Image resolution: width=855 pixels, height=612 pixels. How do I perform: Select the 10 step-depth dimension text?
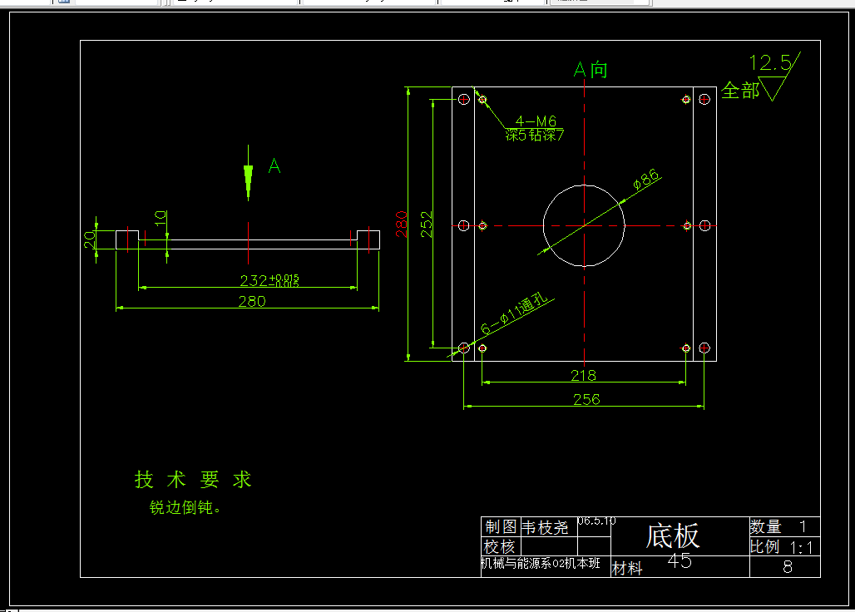tap(160, 217)
